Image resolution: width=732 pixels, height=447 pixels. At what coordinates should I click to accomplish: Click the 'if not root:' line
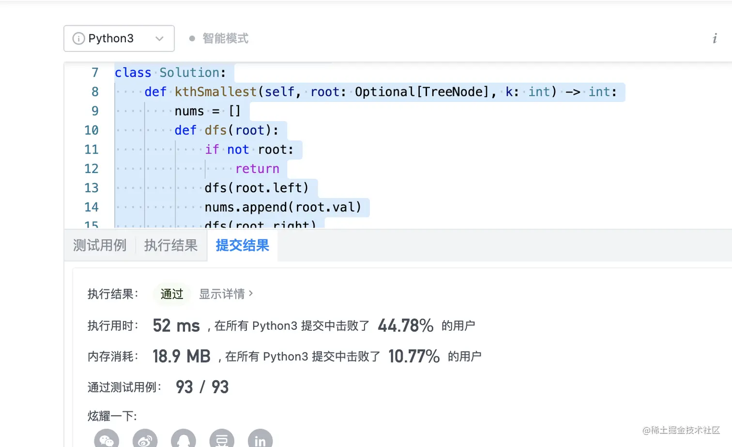pyautogui.click(x=249, y=150)
